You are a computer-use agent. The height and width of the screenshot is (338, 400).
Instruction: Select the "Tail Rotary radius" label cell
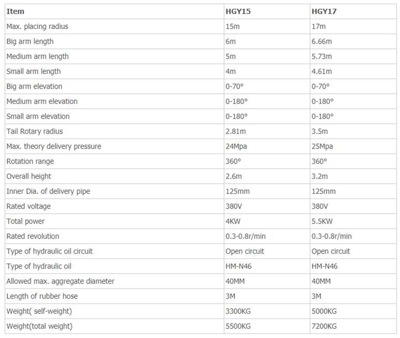coord(35,131)
